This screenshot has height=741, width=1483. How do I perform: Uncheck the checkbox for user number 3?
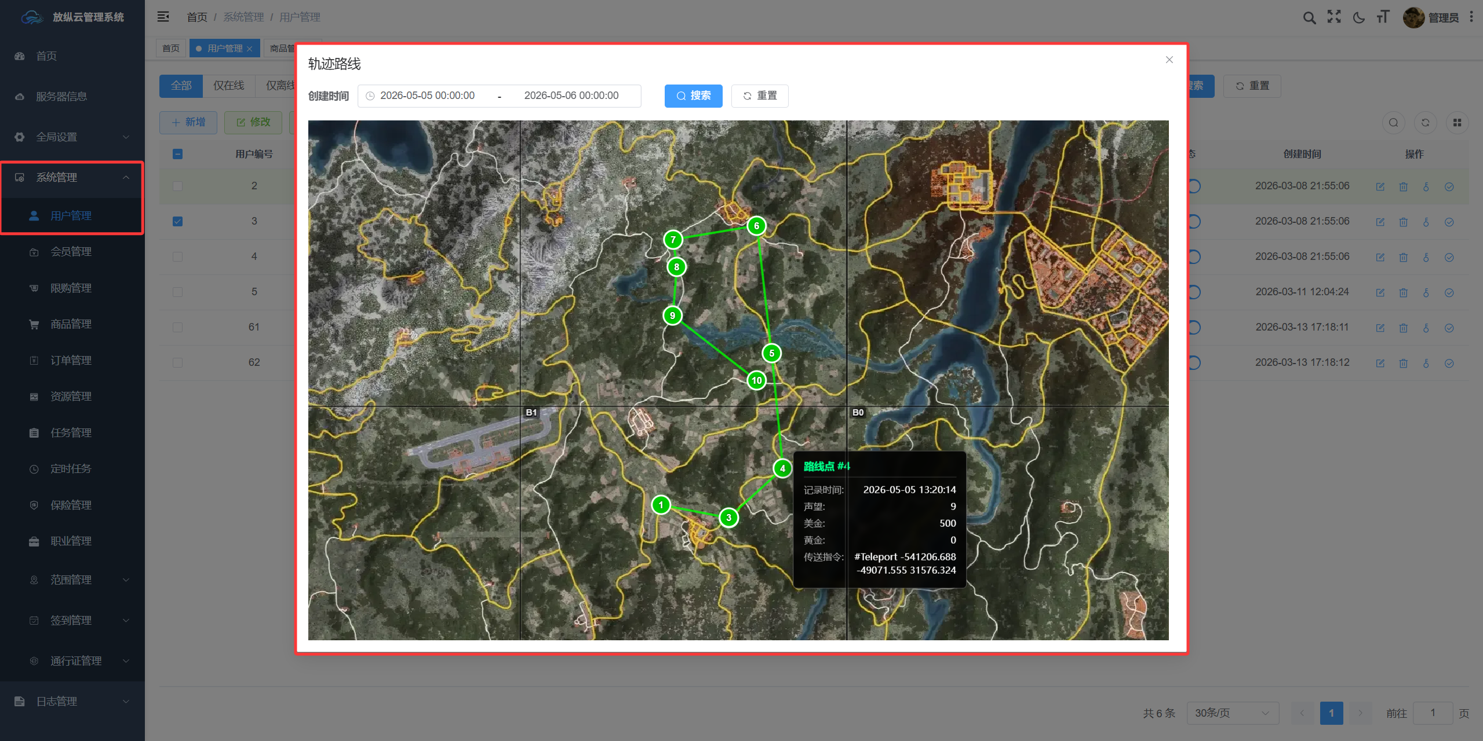178,222
